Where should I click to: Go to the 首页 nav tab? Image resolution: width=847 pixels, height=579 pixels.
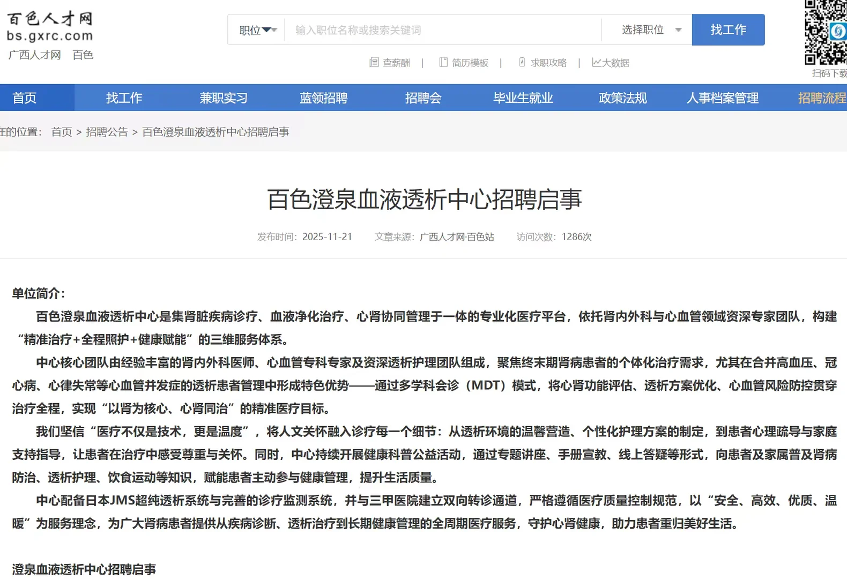(25, 98)
